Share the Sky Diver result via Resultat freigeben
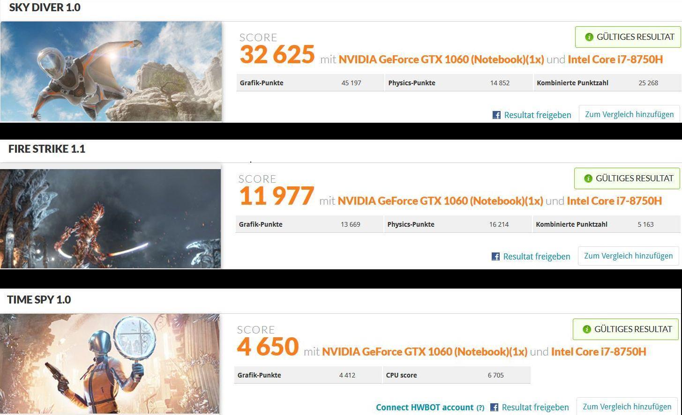Viewport: 682px width, 415px height. point(538,115)
